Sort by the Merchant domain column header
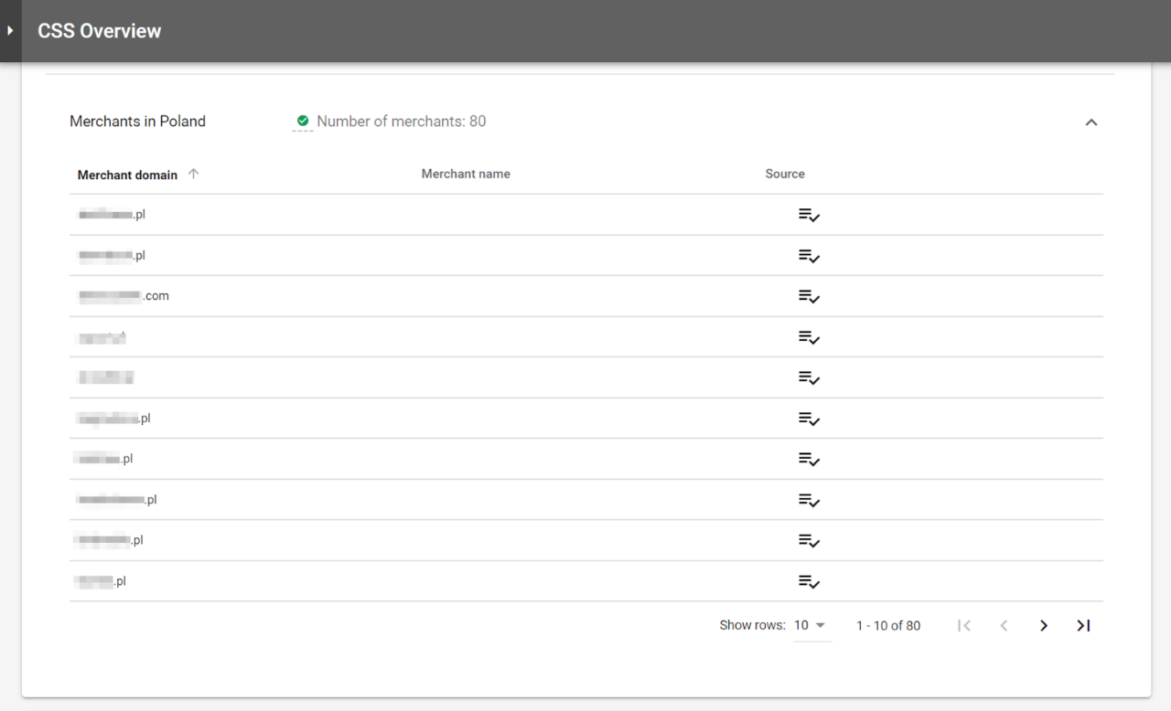 pos(127,175)
